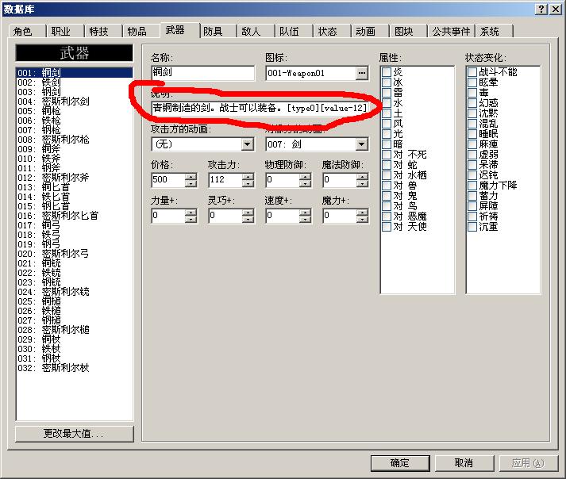
Task: Click the 确定 button
Action: coord(400,463)
